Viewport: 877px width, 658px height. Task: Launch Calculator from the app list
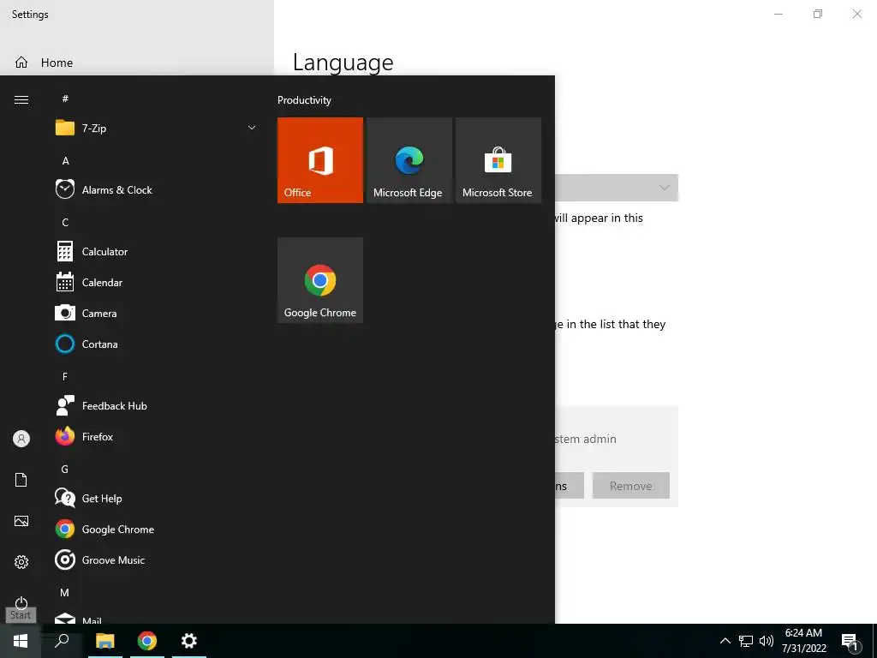click(x=156, y=252)
